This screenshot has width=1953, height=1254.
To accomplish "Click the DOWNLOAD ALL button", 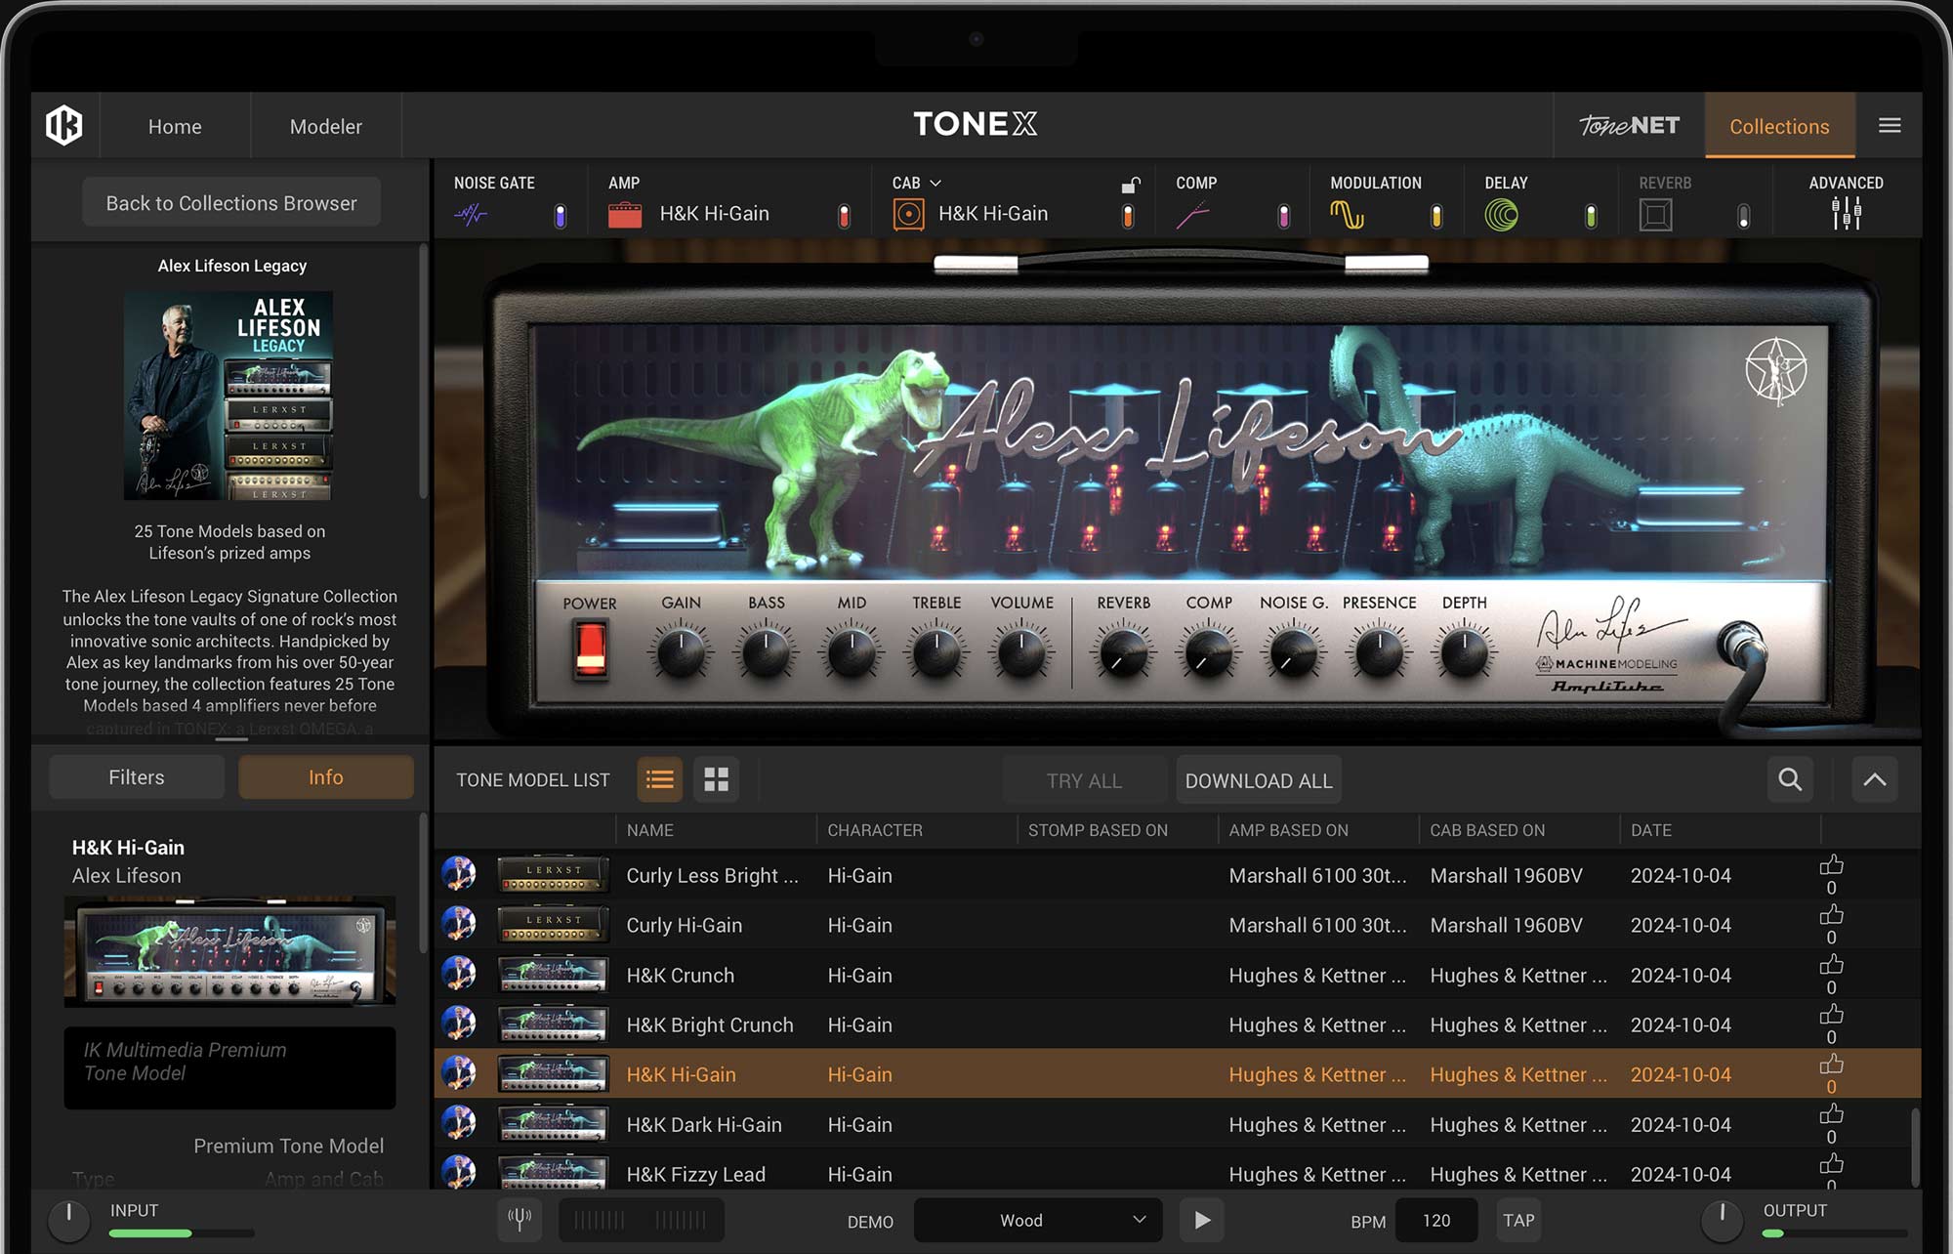I will pos(1258,780).
